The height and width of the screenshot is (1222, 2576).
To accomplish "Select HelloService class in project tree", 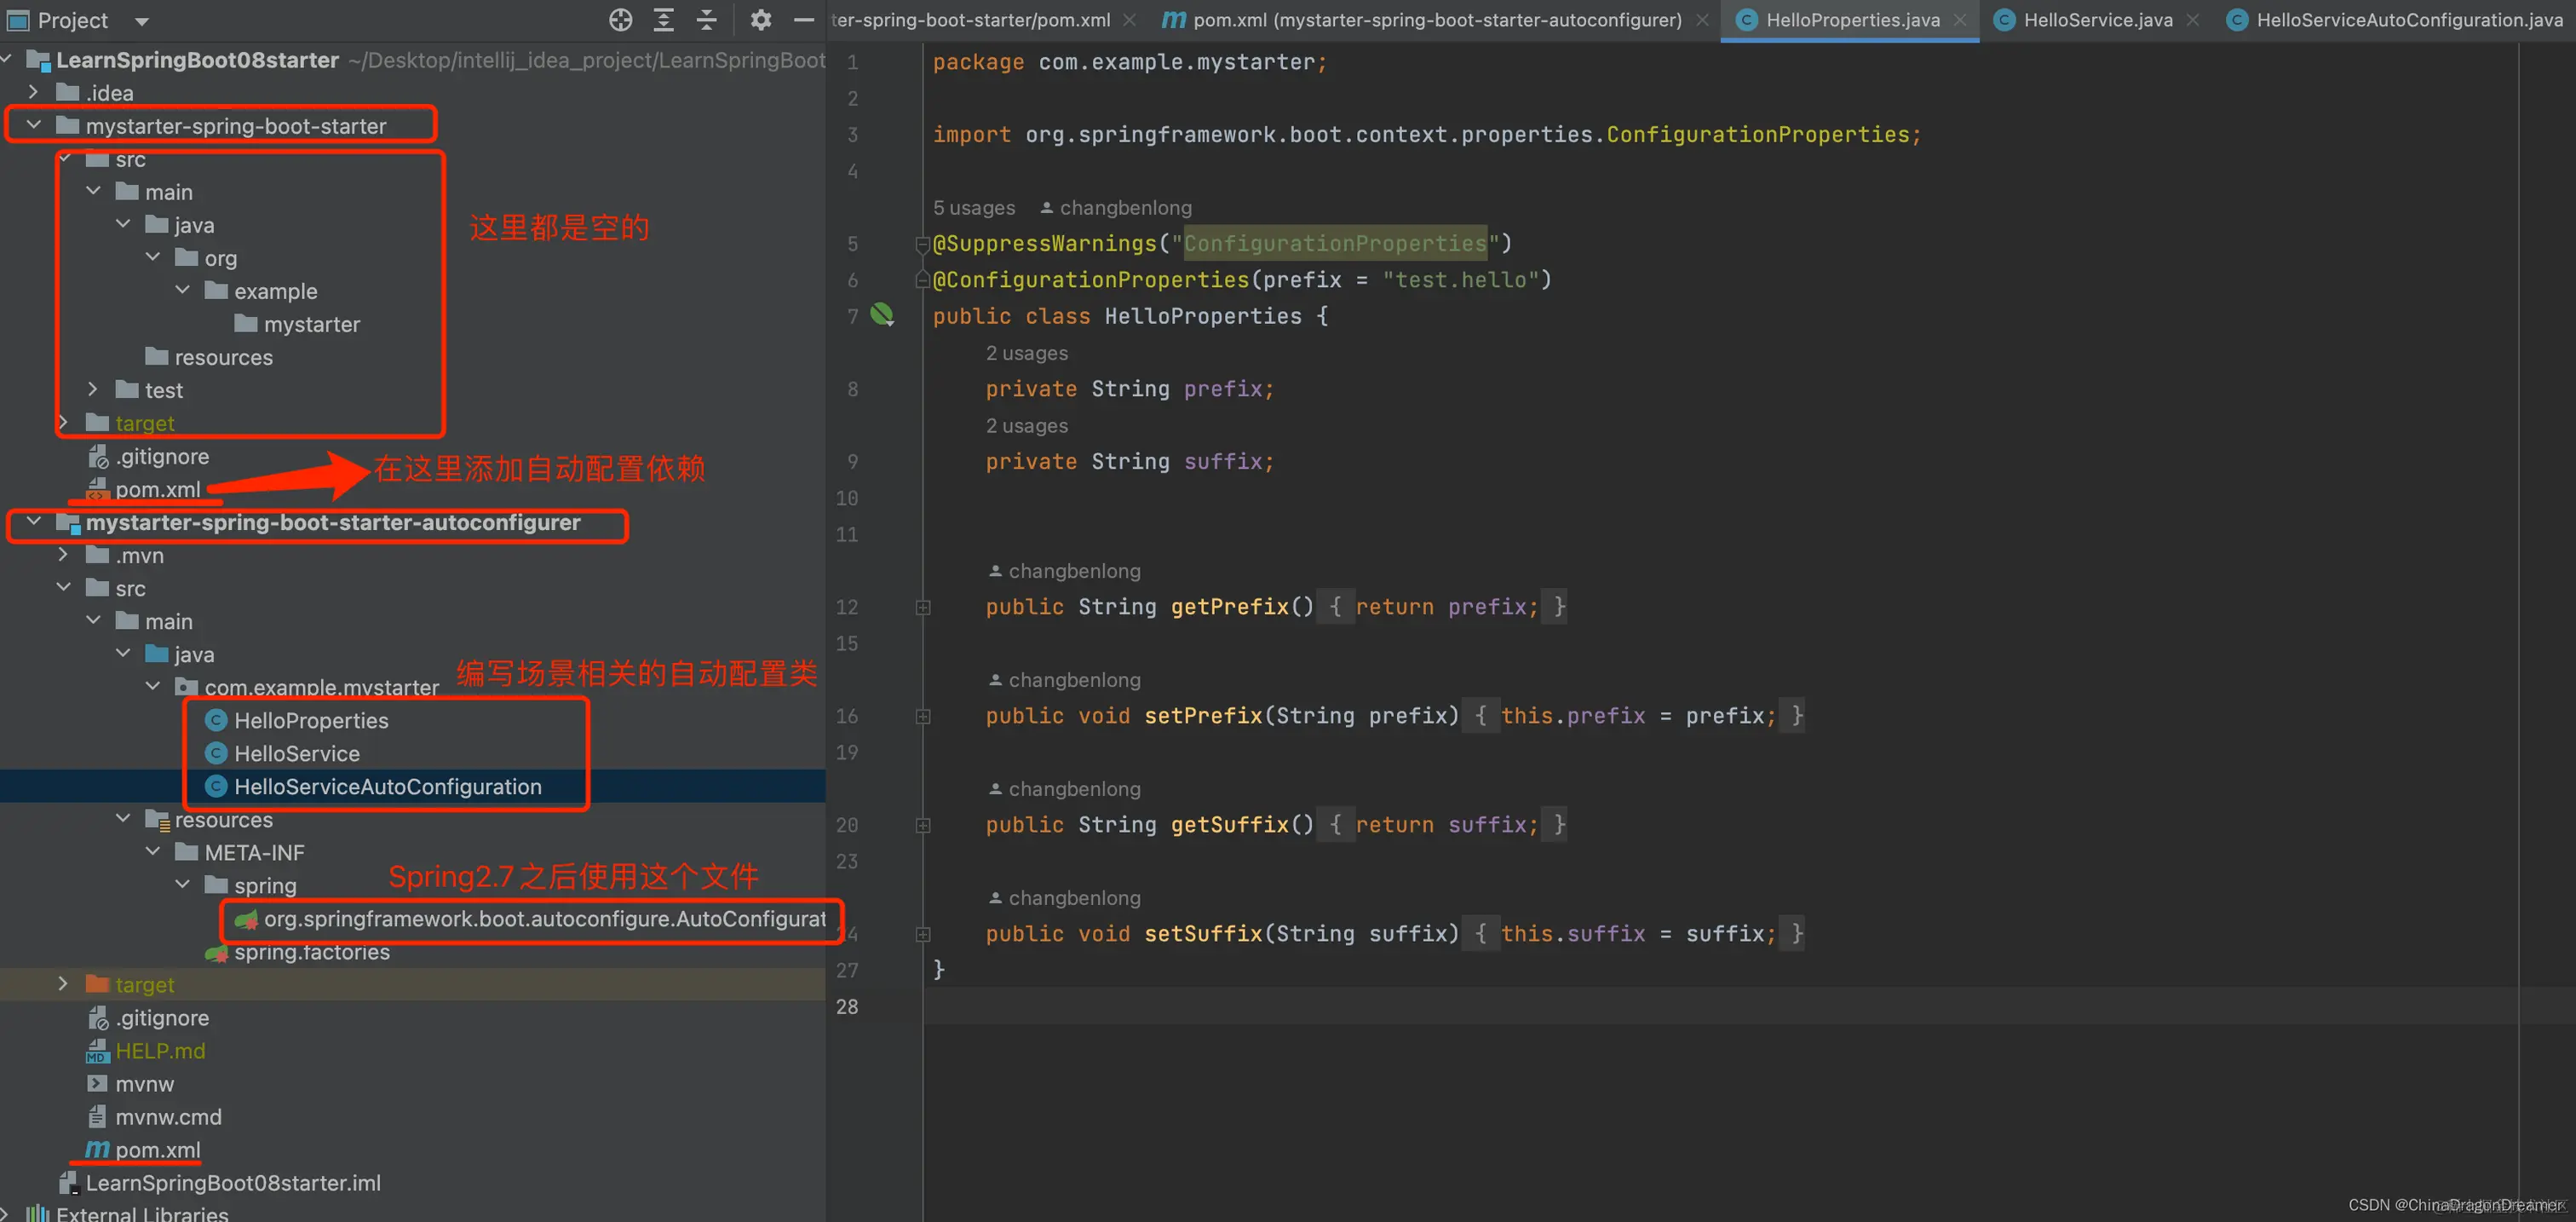I will (296, 753).
